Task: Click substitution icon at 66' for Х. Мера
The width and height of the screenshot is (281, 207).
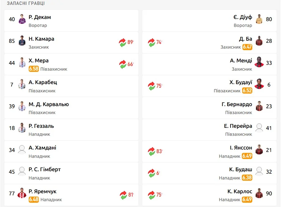Action: (x=123, y=64)
